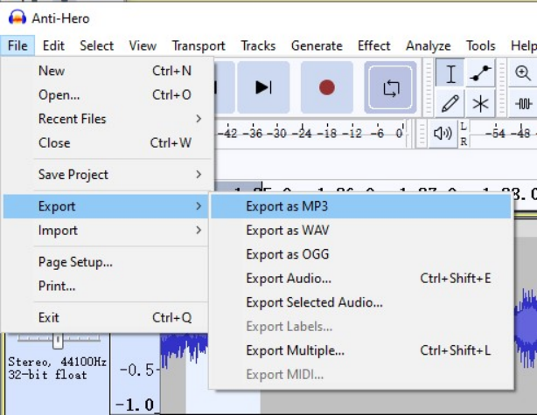The image size is (537, 415).
Task: Select the Multi-tool asterisk icon
Action: click(480, 104)
